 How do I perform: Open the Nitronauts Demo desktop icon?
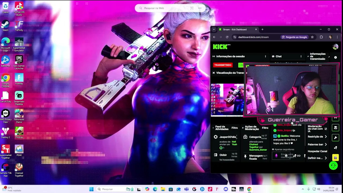tap(19, 116)
